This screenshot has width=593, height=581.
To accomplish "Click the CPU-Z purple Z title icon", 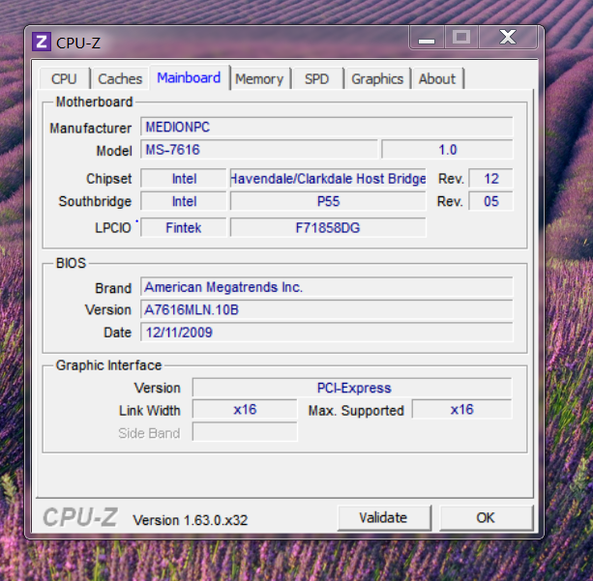I will (42, 42).
